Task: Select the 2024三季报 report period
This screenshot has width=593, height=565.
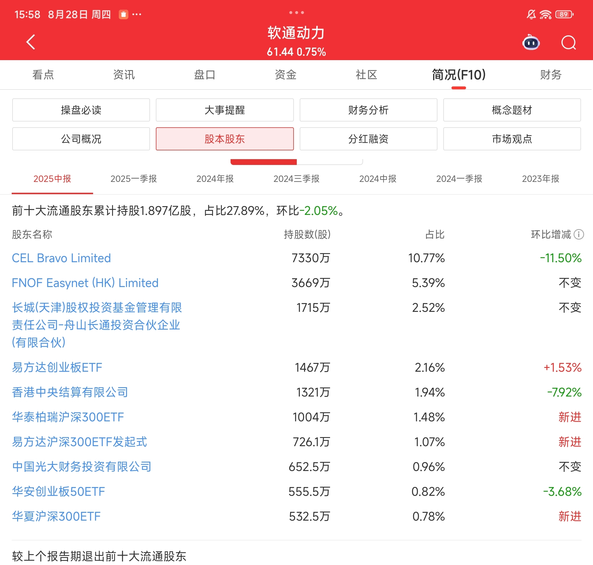Action: [x=296, y=179]
